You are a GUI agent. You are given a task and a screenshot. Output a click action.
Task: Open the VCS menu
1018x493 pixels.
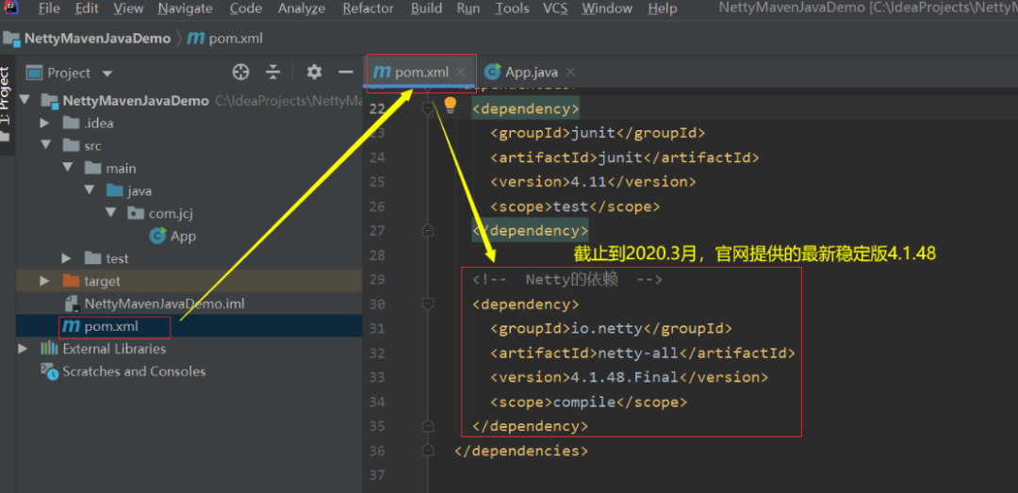[x=555, y=8]
